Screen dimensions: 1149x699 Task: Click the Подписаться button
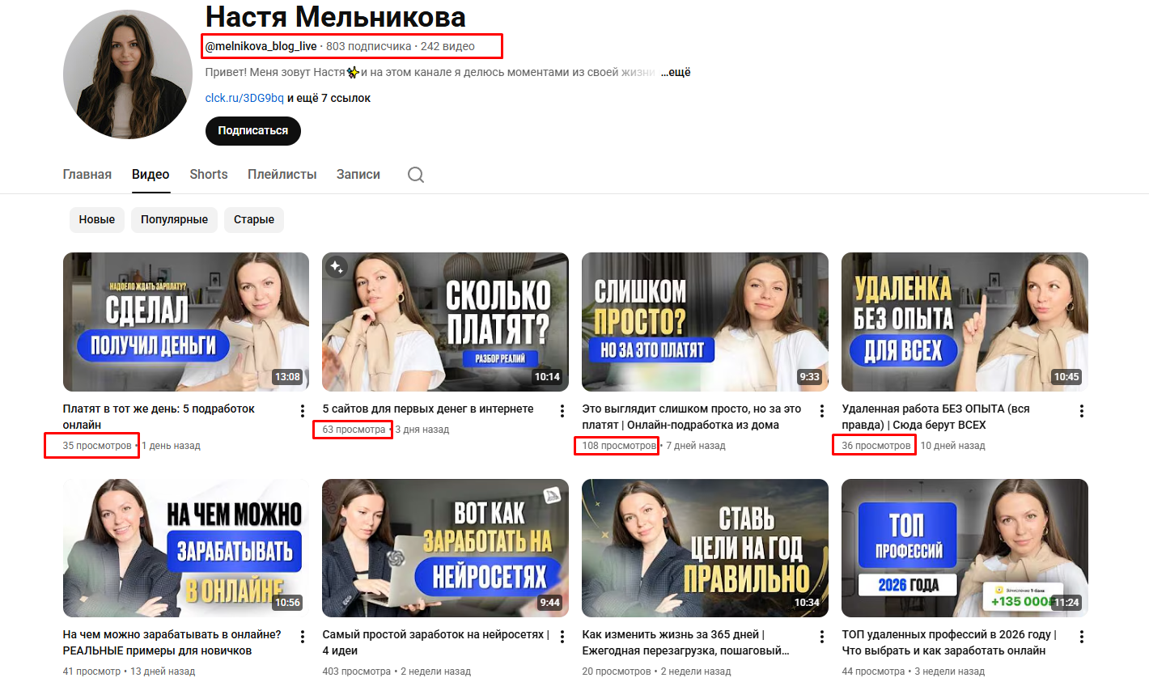(x=253, y=131)
